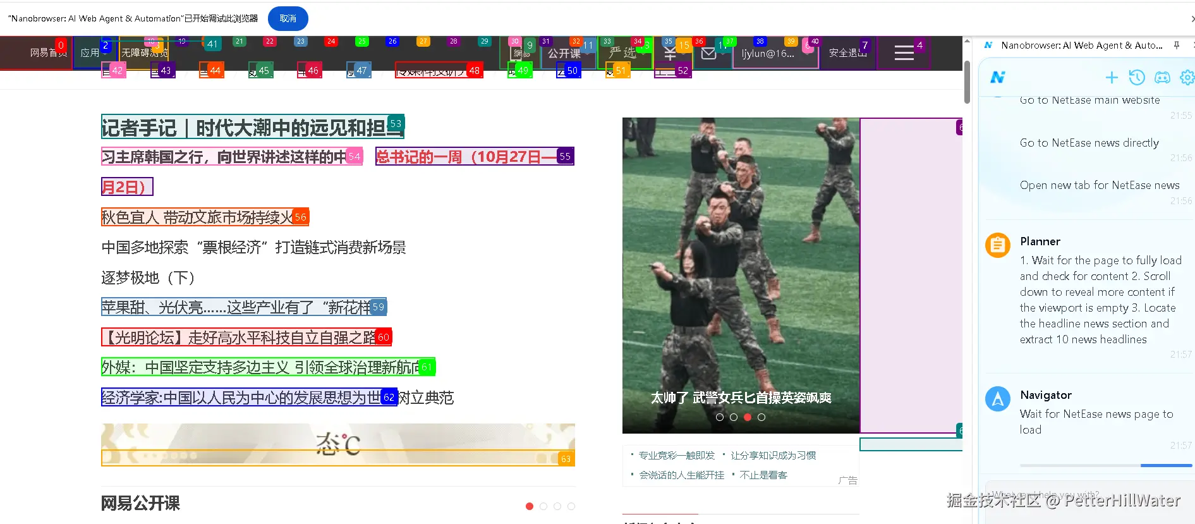
Task: Open ad link 专业竞彩一触即发
Action: point(676,455)
